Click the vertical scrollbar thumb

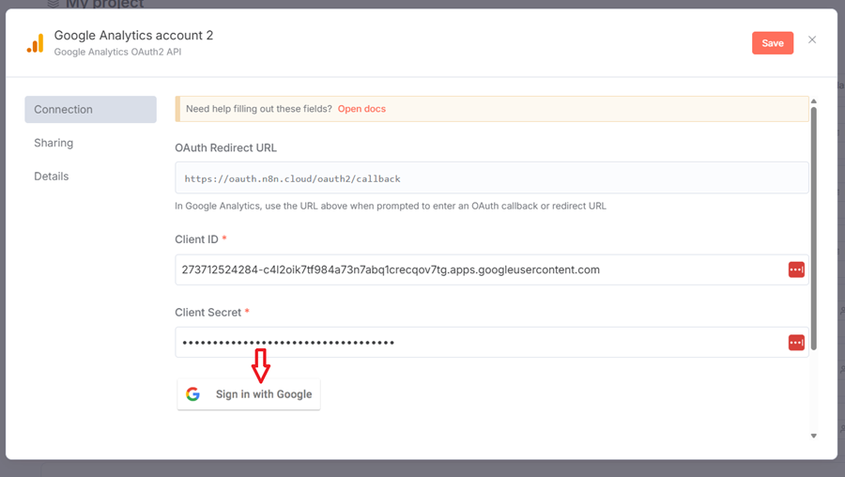[813, 225]
